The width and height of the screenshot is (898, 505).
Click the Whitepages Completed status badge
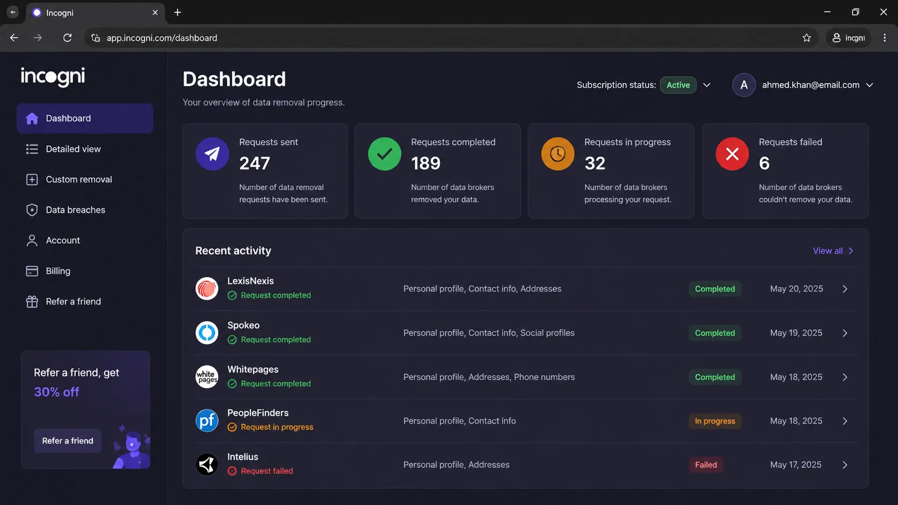point(715,377)
